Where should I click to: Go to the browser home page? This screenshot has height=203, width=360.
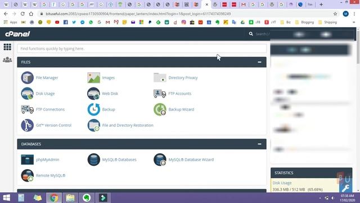tap(31, 14)
